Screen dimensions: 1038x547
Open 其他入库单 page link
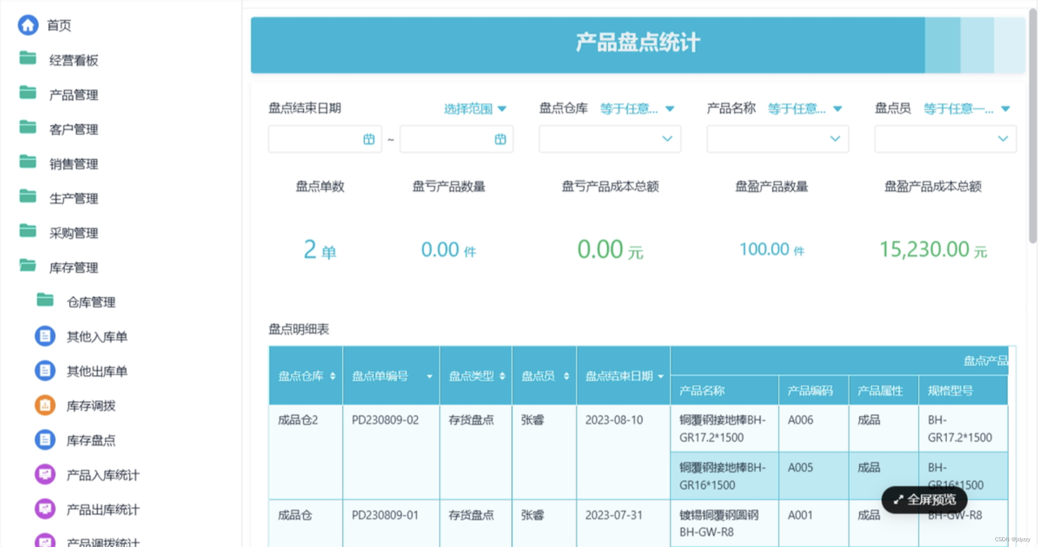(97, 337)
